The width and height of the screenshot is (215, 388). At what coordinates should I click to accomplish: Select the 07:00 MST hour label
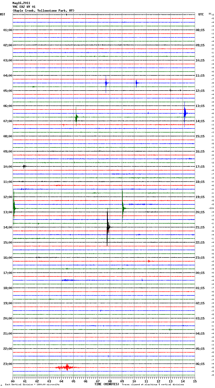tap(8, 121)
